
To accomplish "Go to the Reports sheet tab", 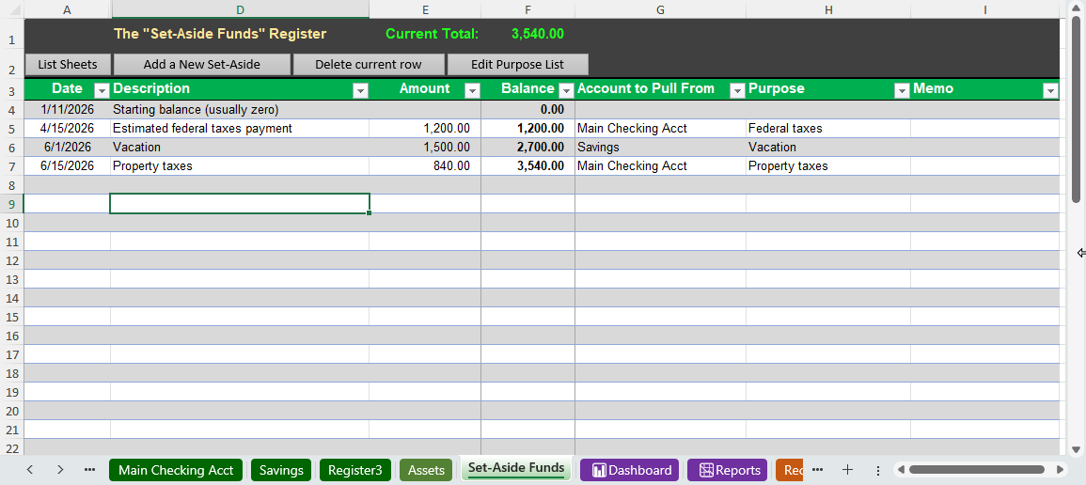I will click(x=727, y=470).
